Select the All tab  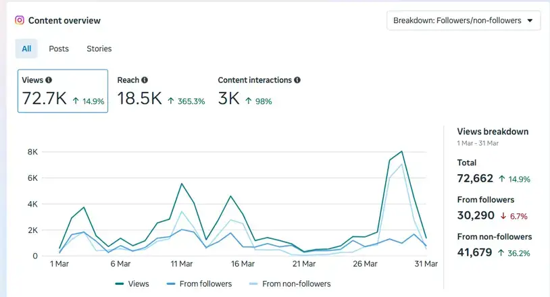point(26,49)
